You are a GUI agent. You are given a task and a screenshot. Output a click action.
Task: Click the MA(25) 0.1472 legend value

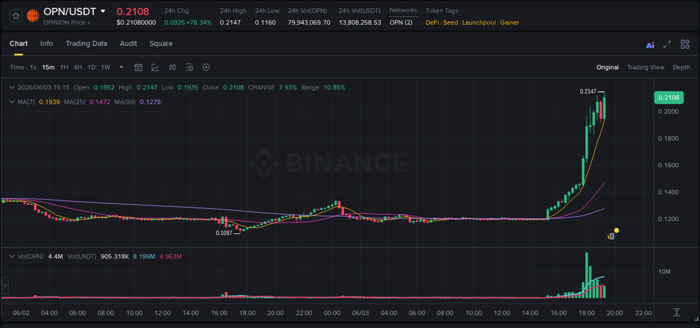[100, 102]
